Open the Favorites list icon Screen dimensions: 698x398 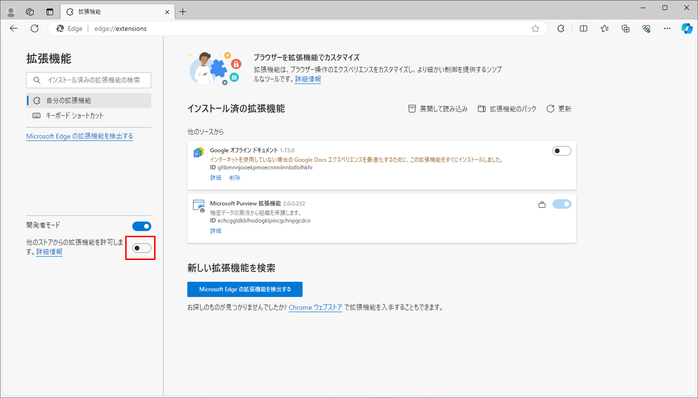click(605, 28)
